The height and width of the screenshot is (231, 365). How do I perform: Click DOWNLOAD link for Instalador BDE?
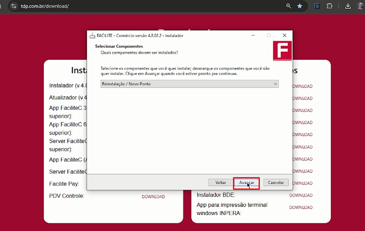pyautogui.click(x=301, y=195)
